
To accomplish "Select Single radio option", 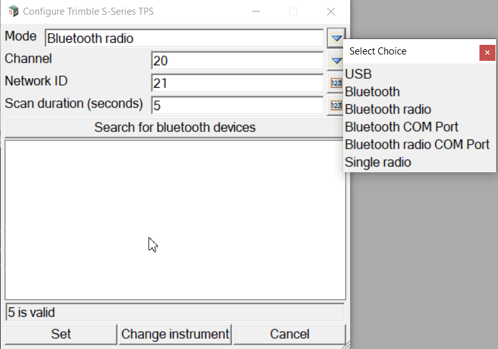I will tap(378, 162).
